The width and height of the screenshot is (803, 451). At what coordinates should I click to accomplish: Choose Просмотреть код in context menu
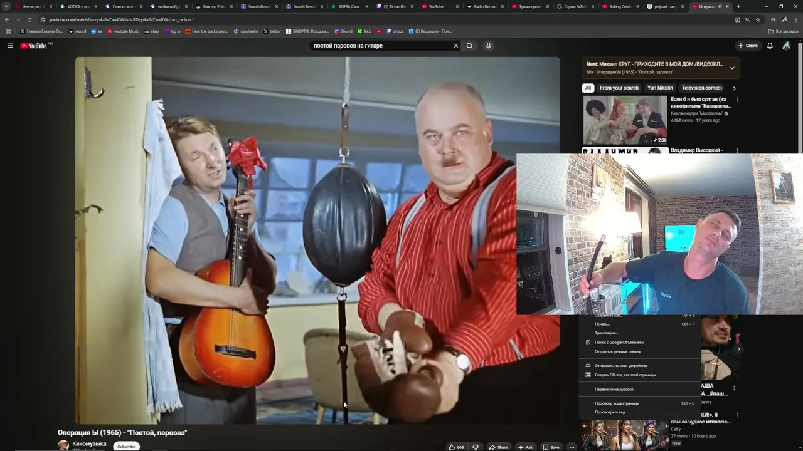(640, 412)
